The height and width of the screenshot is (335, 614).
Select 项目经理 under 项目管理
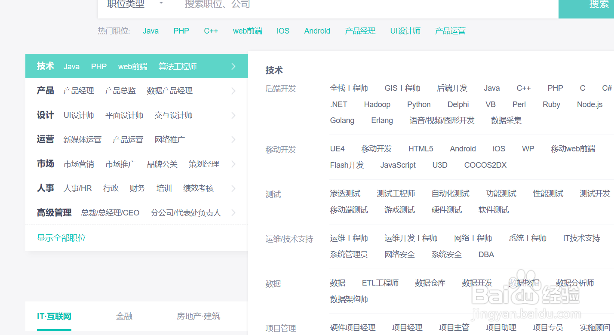[x=406, y=327]
